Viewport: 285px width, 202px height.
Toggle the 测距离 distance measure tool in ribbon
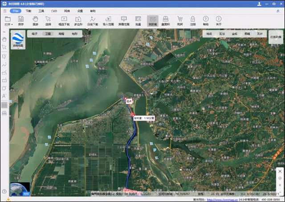153,21
